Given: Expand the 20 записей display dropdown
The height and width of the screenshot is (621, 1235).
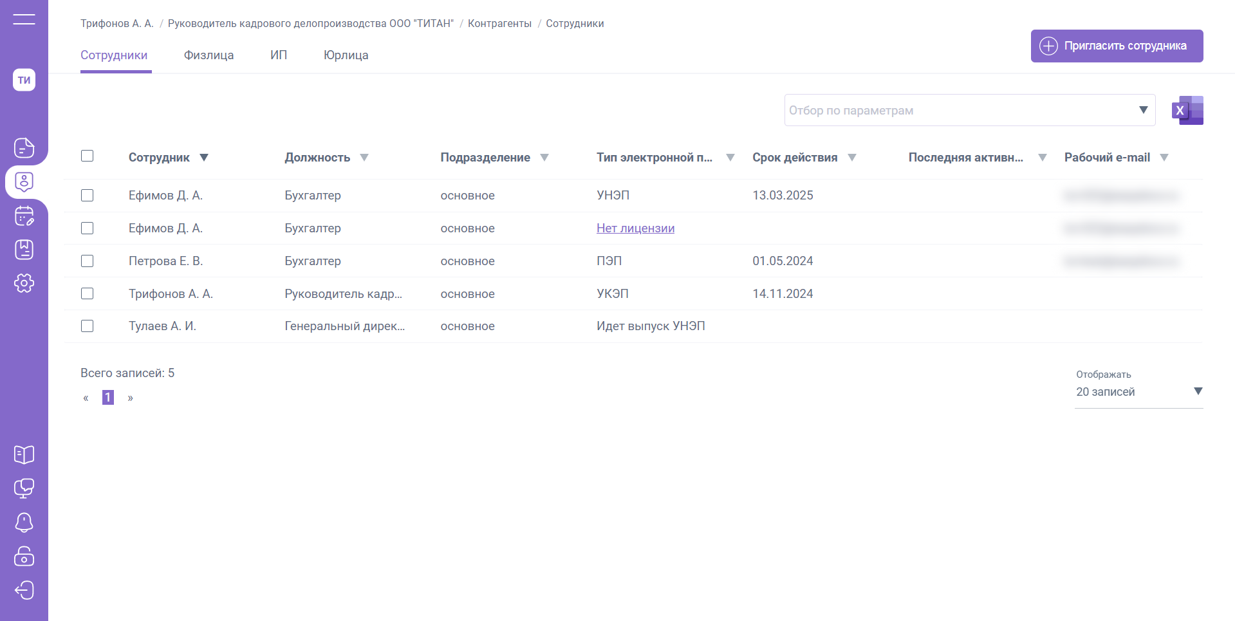Looking at the screenshot, I should (1138, 392).
